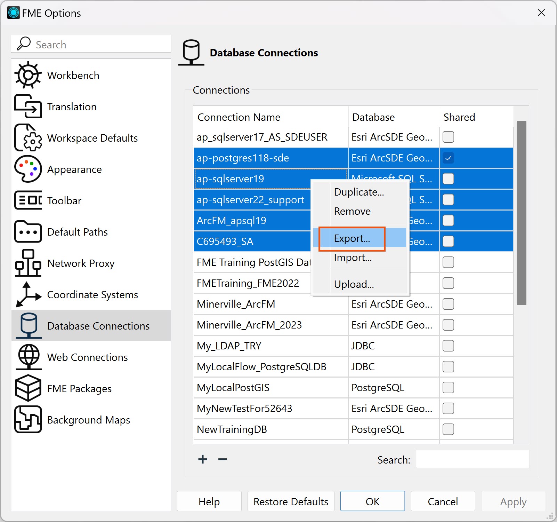Focus the connections Search input field
The height and width of the screenshot is (522, 557).
click(473, 459)
